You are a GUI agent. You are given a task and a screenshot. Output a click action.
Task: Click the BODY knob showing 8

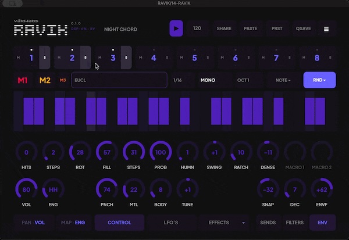click(161, 189)
